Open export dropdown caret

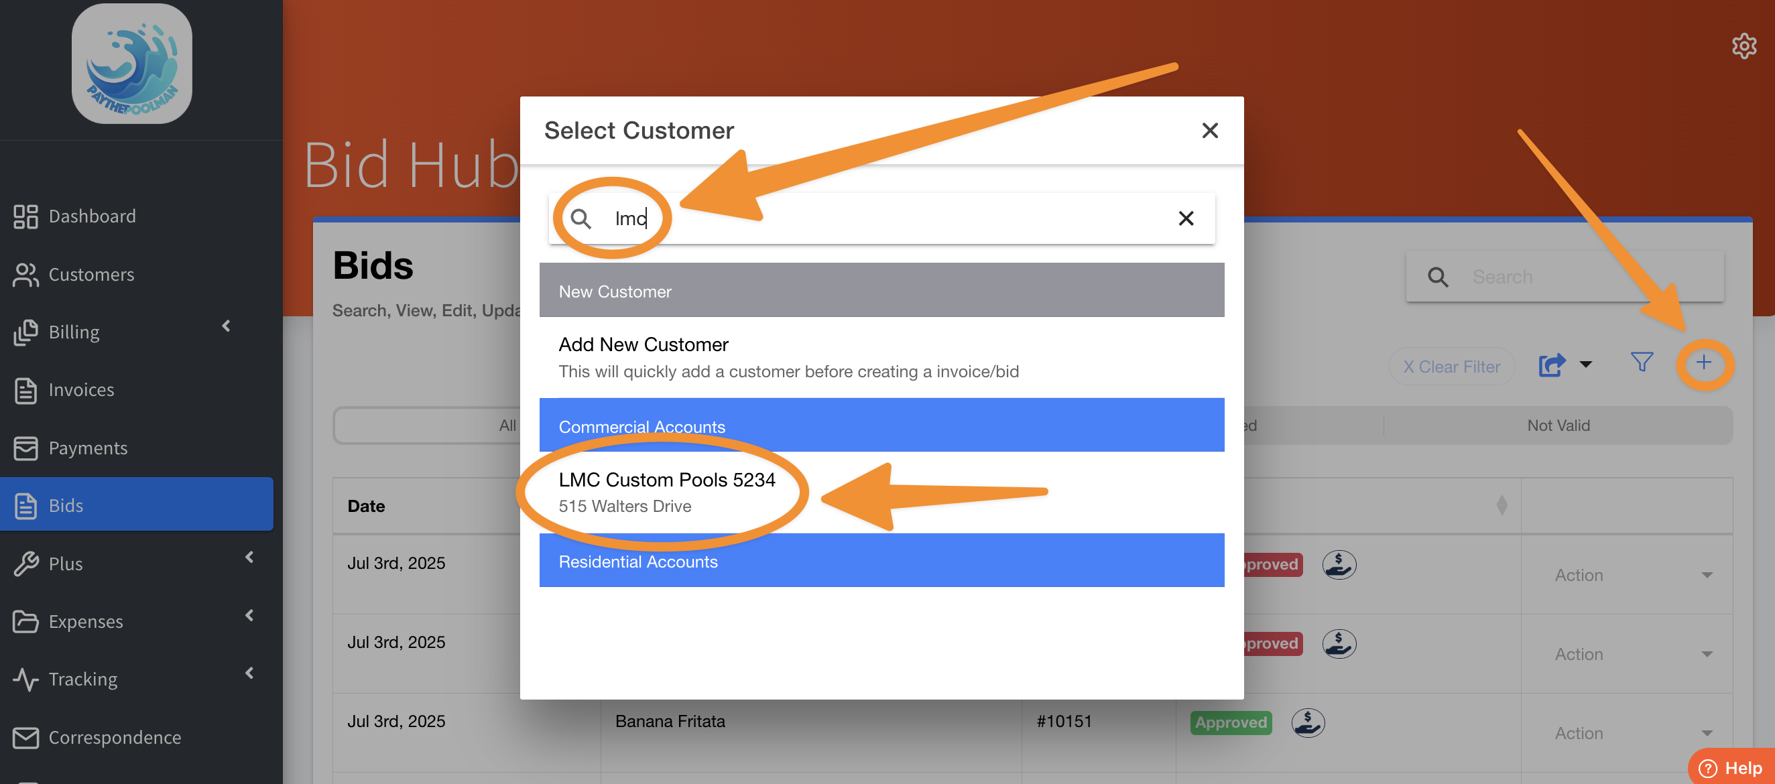coord(1585,365)
